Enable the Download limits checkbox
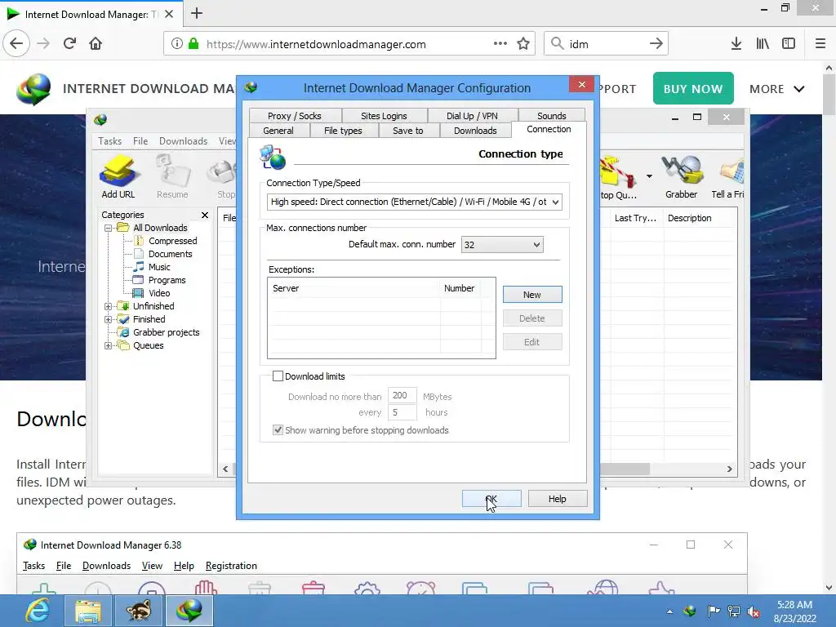Image resolution: width=836 pixels, height=627 pixels. coord(278,376)
